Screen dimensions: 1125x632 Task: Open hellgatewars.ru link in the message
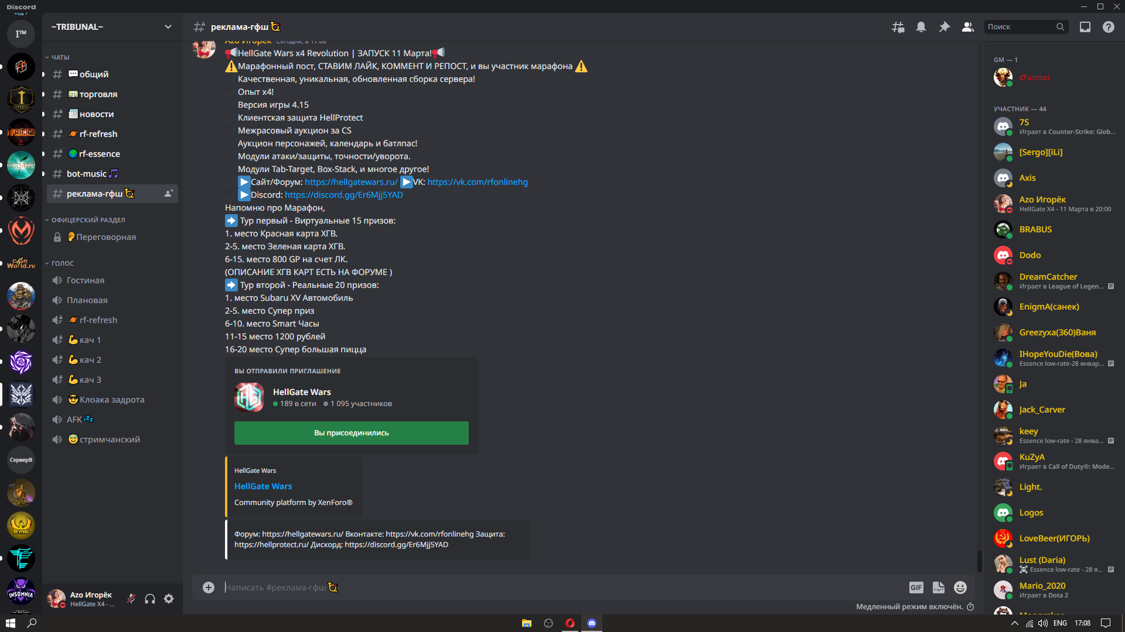351,182
